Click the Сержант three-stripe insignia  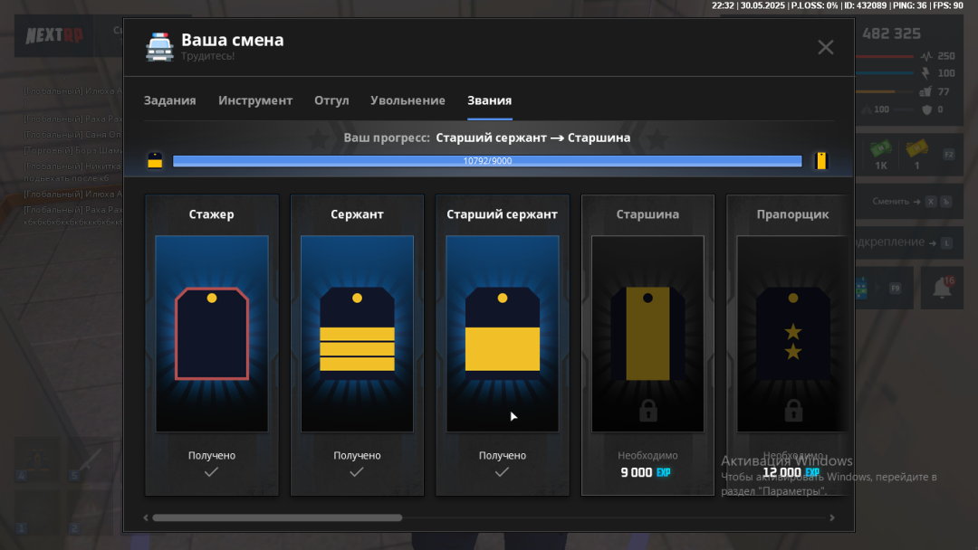(x=357, y=330)
